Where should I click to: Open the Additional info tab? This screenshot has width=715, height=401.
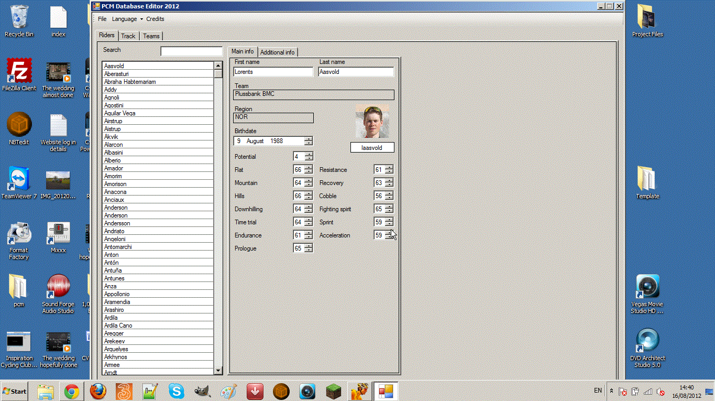277,52
